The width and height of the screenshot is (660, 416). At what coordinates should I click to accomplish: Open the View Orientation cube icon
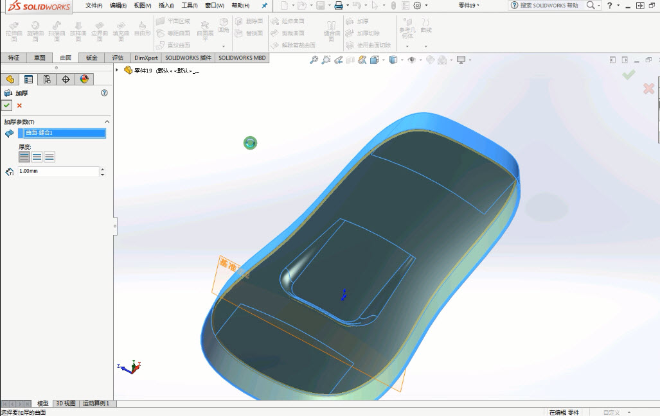coord(374,60)
